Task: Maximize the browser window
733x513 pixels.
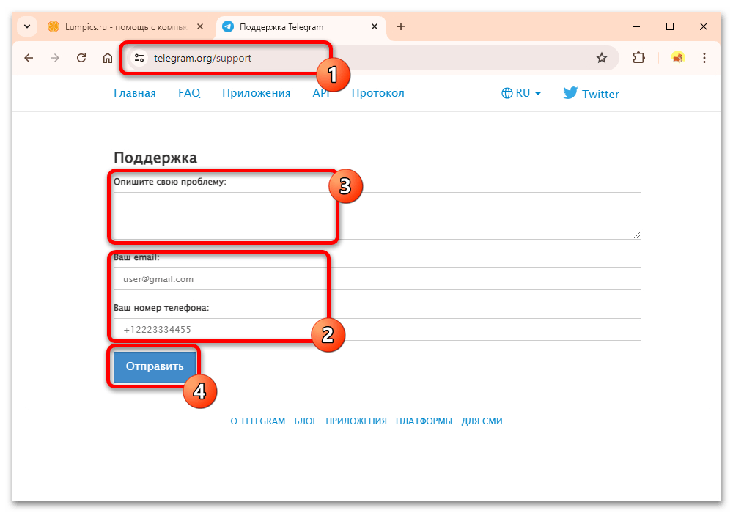Action: tap(670, 26)
